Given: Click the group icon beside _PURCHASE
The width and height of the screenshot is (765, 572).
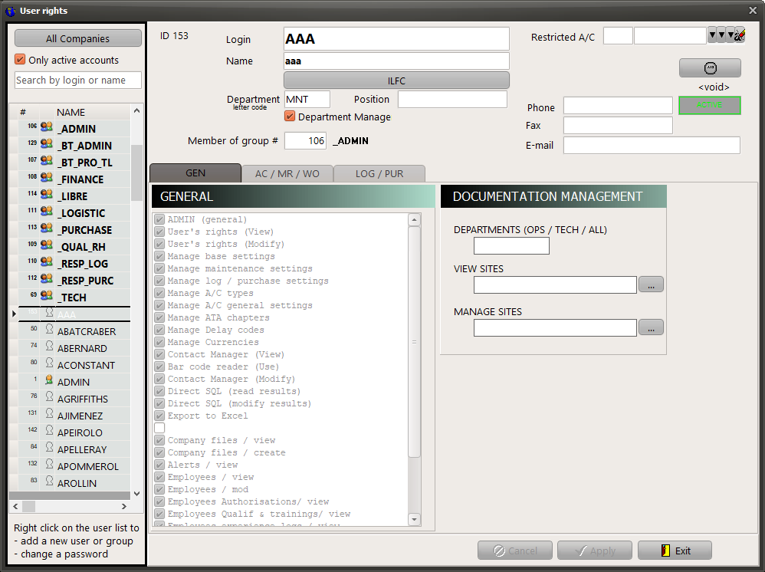Looking at the screenshot, I should [x=46, y=228].
